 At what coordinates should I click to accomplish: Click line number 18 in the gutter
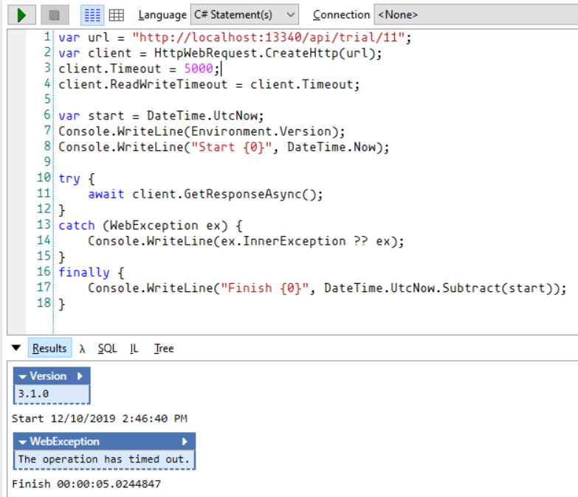point(44,302)
